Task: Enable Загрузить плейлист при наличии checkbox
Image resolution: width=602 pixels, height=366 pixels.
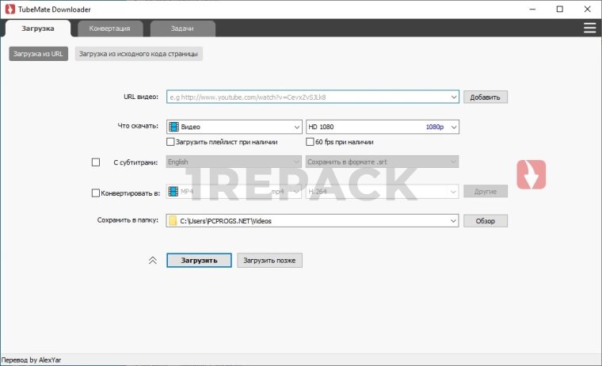Action: (170, 142)
